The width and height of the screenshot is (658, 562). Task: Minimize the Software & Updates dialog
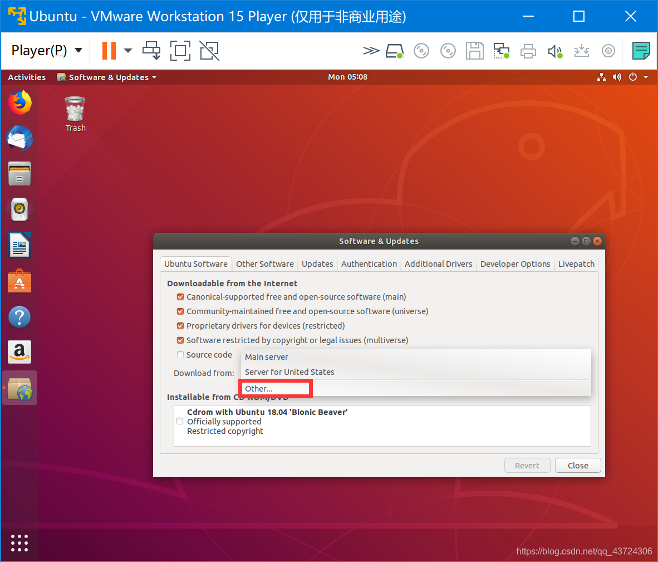tap(575, 241)
